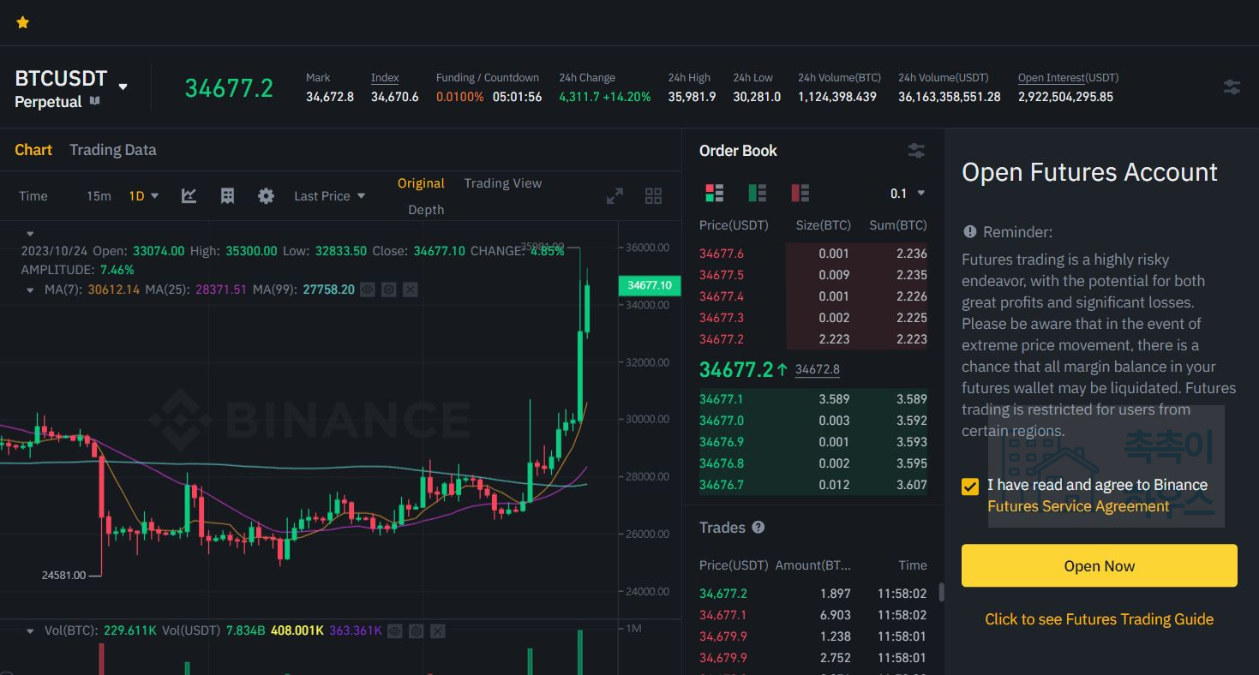Collapse the chart legend arrow above the date
The height and width of the screenshot is (675, 1259).
(x=30, y=233)
